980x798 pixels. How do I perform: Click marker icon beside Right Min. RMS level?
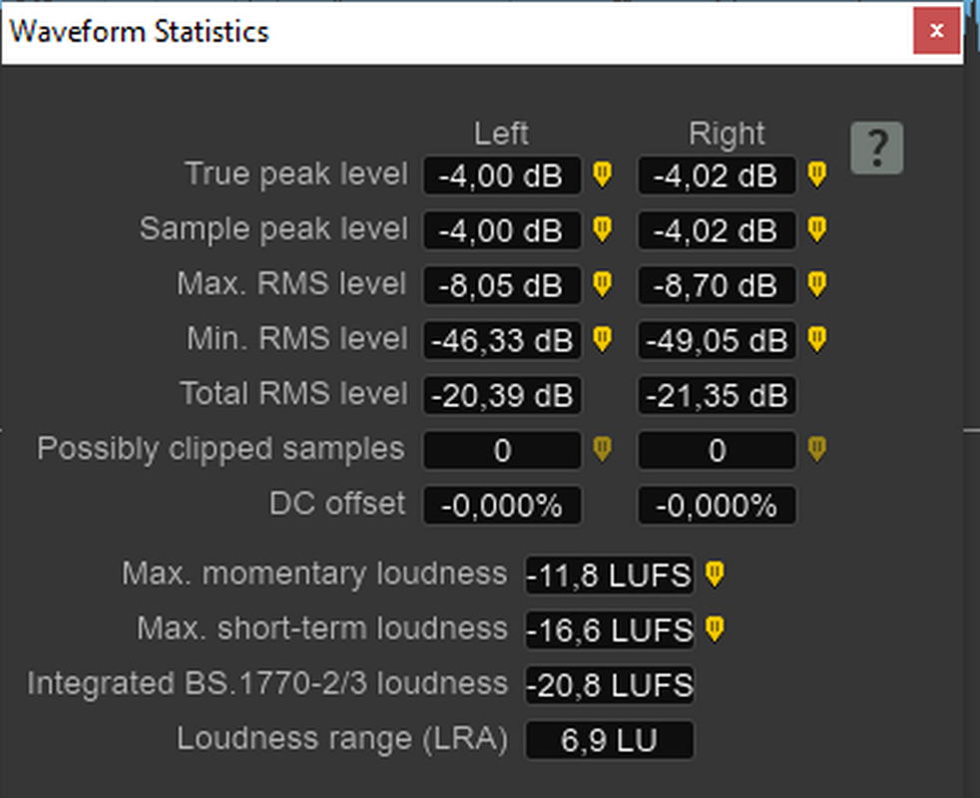pyautogui.click(x=817, y=339)
